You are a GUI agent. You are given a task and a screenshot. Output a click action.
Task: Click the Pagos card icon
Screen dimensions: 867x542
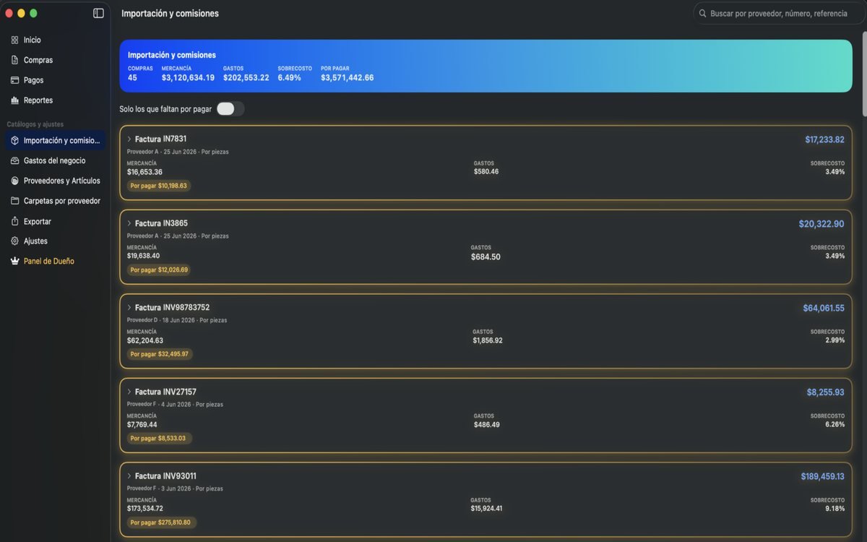click(x=14, y=80)
